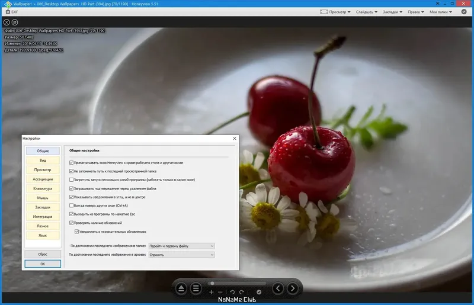Viewport: 474px width, 305px height.
Task: Open the Закладки settings tab
Action: (43, 207)
